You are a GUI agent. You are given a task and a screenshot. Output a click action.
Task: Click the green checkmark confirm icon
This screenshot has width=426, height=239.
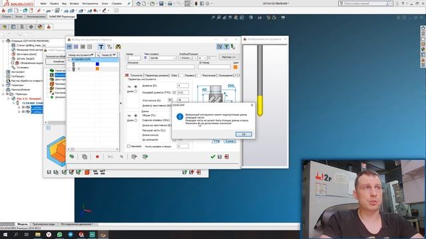(213, 157)
